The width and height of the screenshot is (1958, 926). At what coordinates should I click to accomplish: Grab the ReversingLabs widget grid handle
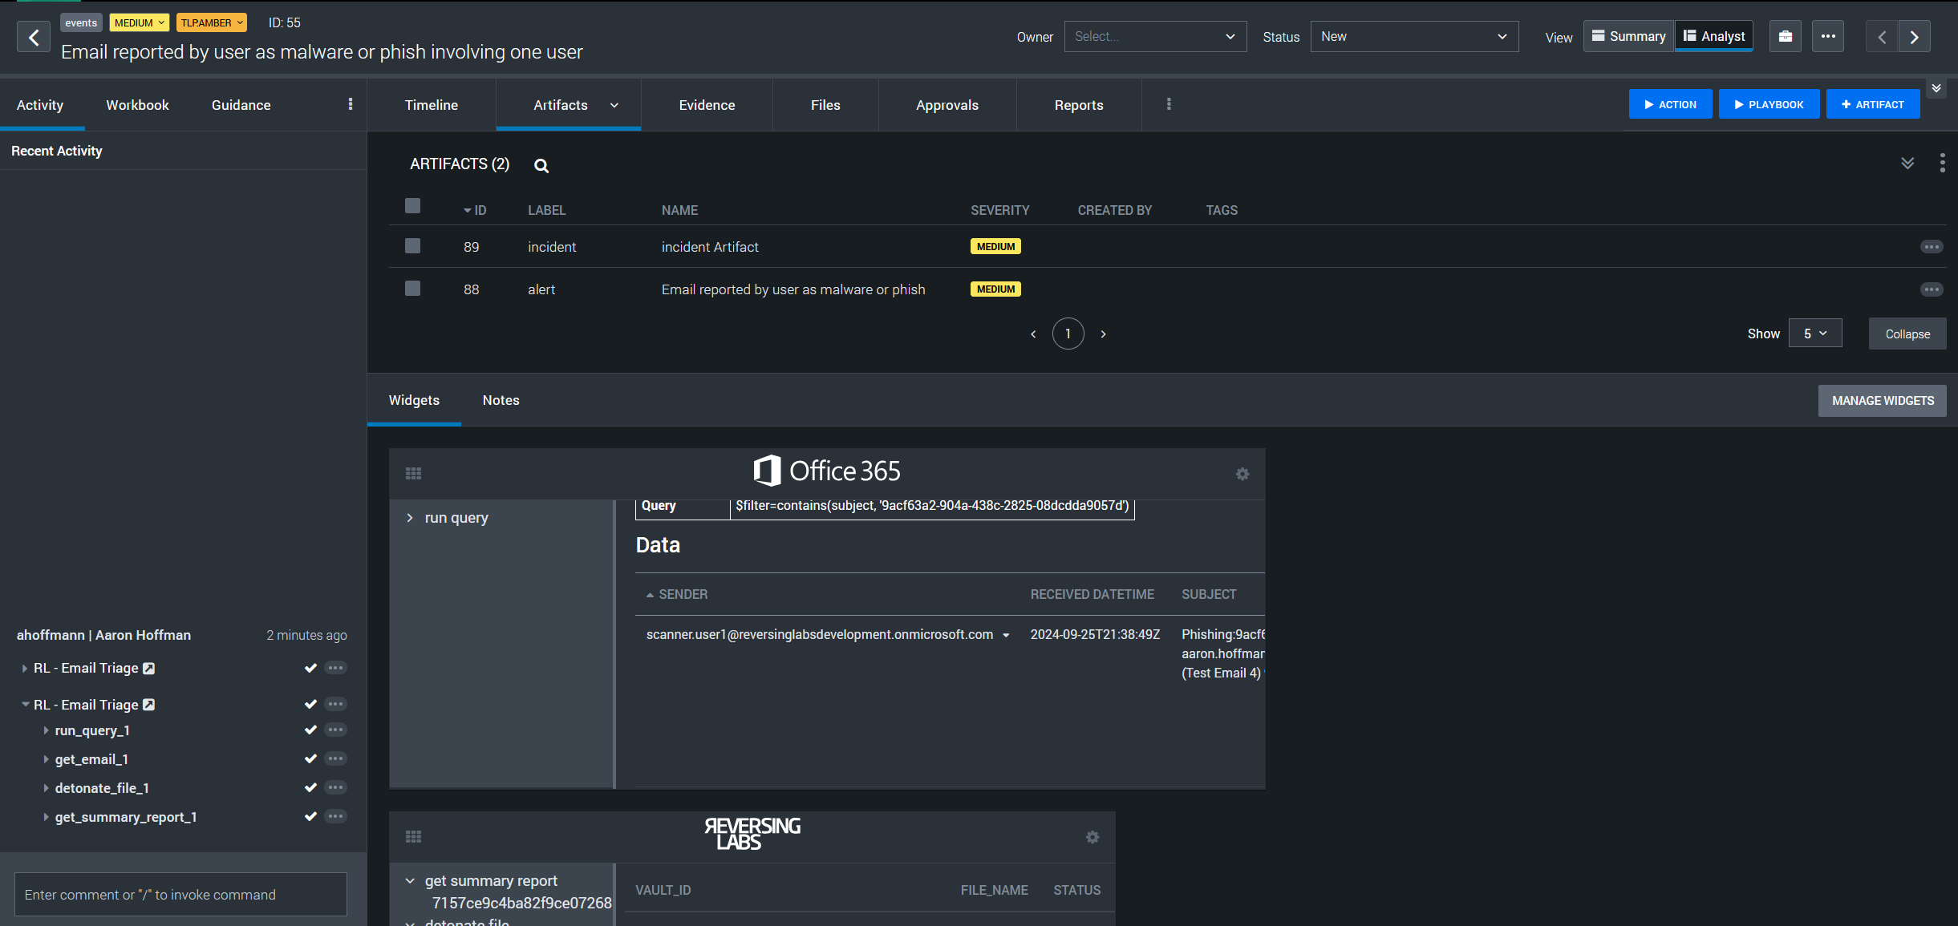[x=414, y=837]
